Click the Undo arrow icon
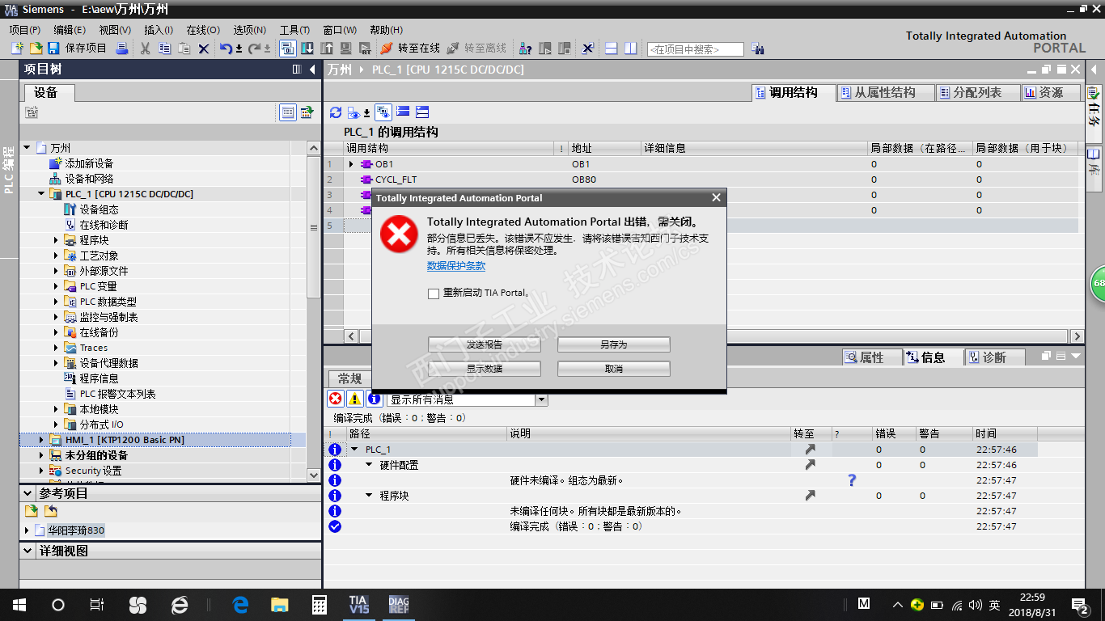Image resolution: width=1105 pixels, height=621 pixels. [226, 49]
